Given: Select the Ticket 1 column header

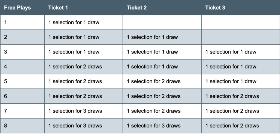Looking at the screenshot, I should (x=84, y=8).
